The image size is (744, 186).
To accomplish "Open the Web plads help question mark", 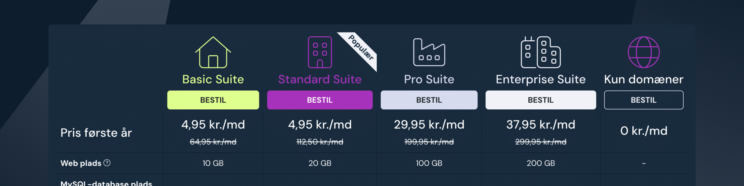I will point(107,163).
